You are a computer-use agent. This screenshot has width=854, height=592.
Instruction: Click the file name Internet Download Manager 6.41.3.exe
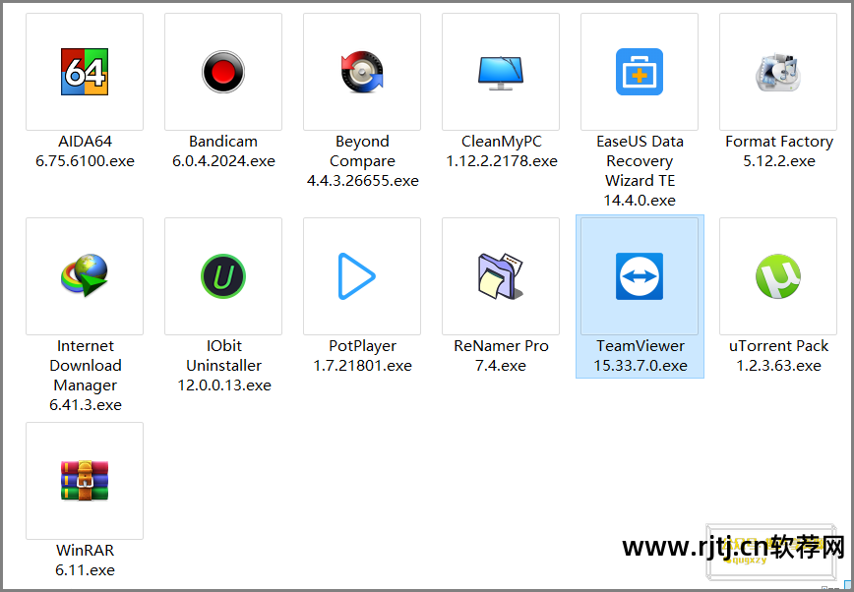click(x=86, y=376)
